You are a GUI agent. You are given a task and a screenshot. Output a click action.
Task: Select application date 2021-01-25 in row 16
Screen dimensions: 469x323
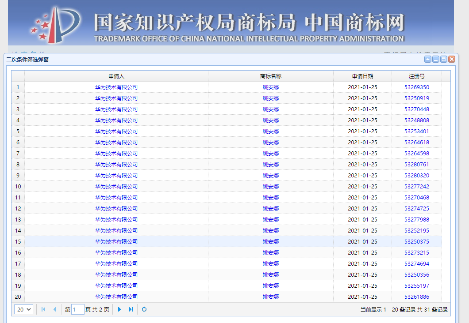click(x=362, y=252)
